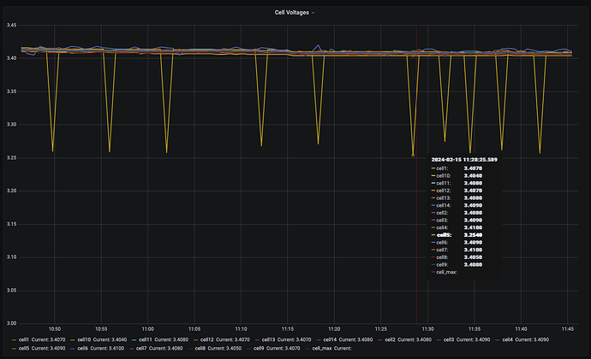Click the 3.15 y-axis label

(11, 224)
